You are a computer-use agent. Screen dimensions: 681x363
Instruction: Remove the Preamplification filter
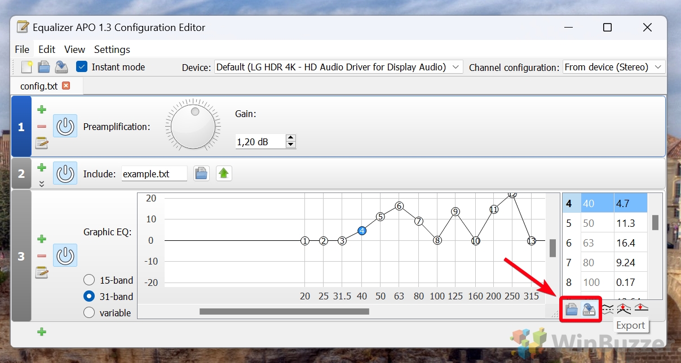[x=42, y=127]
